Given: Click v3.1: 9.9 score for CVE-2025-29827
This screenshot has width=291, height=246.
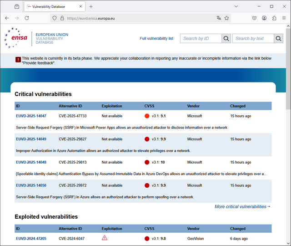Looking at the screenshot, I should point(159,139).
